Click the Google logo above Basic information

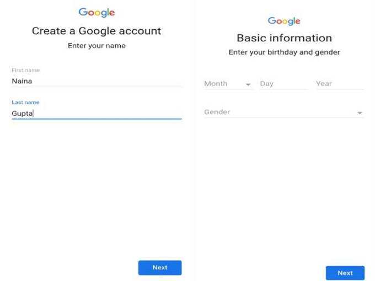click(x=284, y=21)
